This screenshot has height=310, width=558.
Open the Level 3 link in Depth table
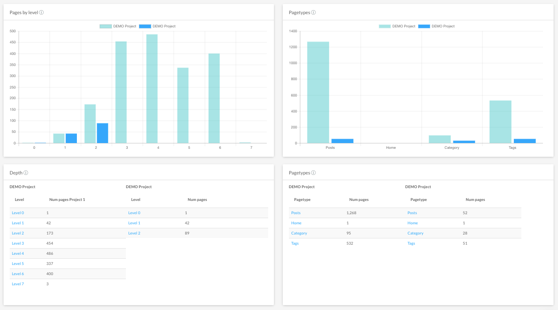click(x=18, y=243)
